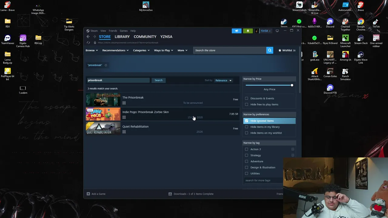Switch to the COMMUNITY tab

145,37
